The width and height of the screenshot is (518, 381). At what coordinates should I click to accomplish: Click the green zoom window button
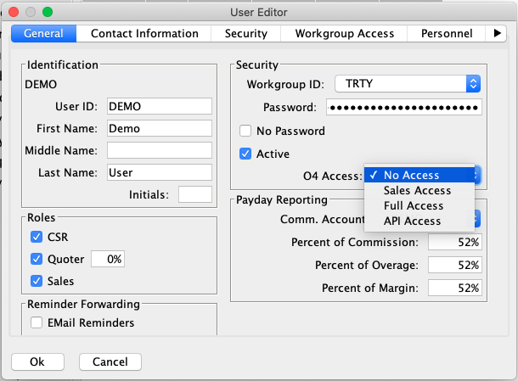coord(48,12)
